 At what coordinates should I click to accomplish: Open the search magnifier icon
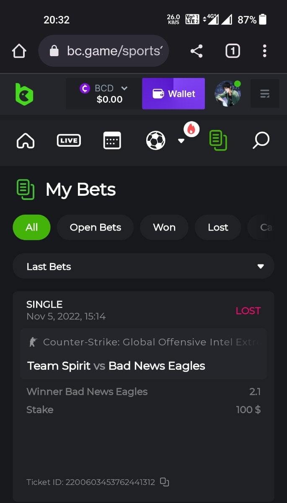click(x=261, y=140)
